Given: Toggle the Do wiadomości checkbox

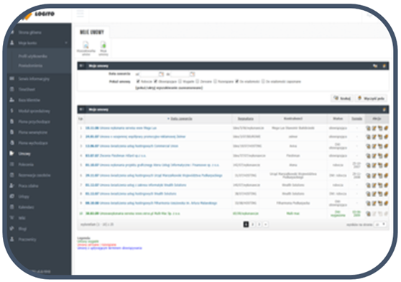Looking at the screenshot, I should (x=237, y=81).
